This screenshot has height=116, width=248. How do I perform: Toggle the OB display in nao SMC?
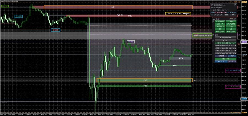(220, 29)
